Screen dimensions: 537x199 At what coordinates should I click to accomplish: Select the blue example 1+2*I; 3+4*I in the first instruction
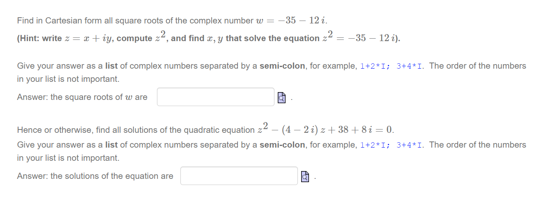(x=392, y=66)
